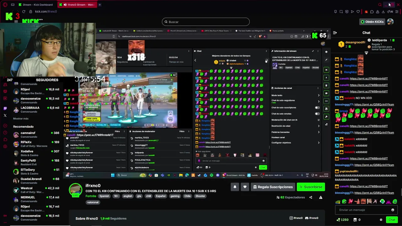Open chat settings gear icon

coord(381,220)
